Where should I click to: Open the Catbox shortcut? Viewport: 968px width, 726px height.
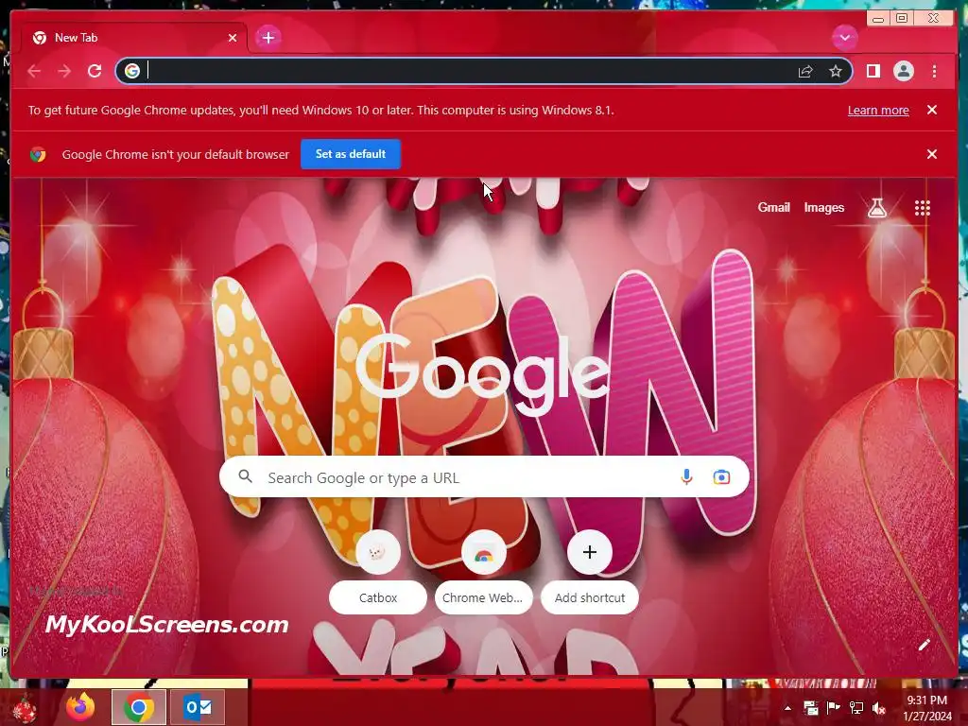tap(378, 572)
